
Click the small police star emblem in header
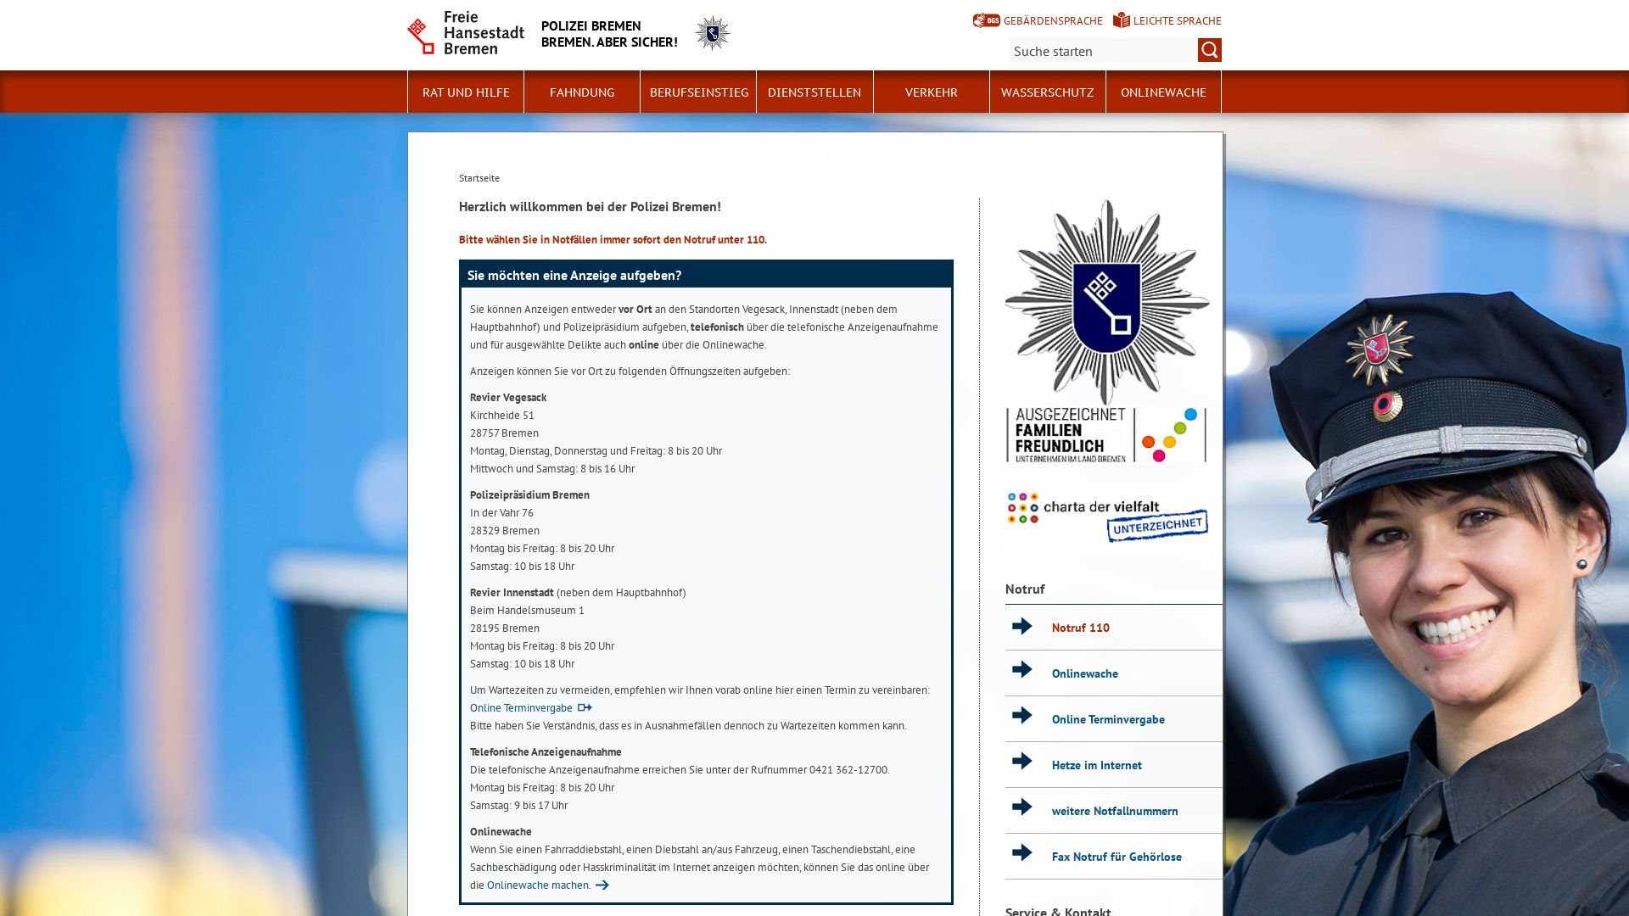coord(712,34)
